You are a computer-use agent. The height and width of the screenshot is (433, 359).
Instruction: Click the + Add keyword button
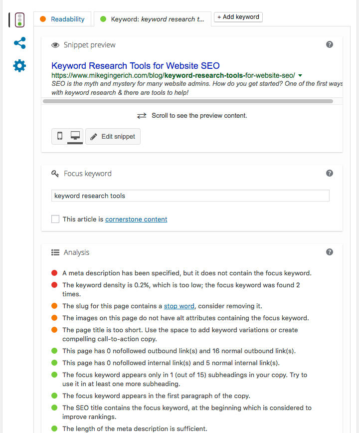238,17
